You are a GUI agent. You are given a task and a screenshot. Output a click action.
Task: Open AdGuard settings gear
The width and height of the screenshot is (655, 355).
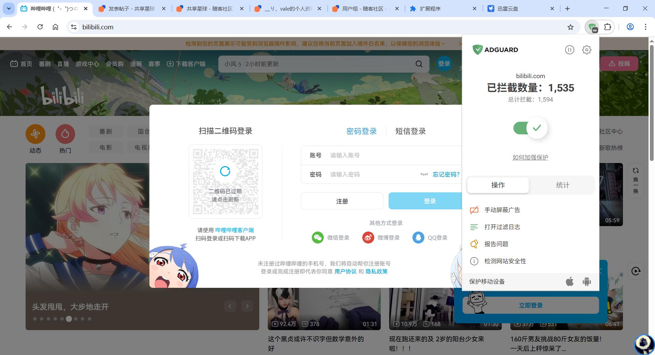(586, 50)
